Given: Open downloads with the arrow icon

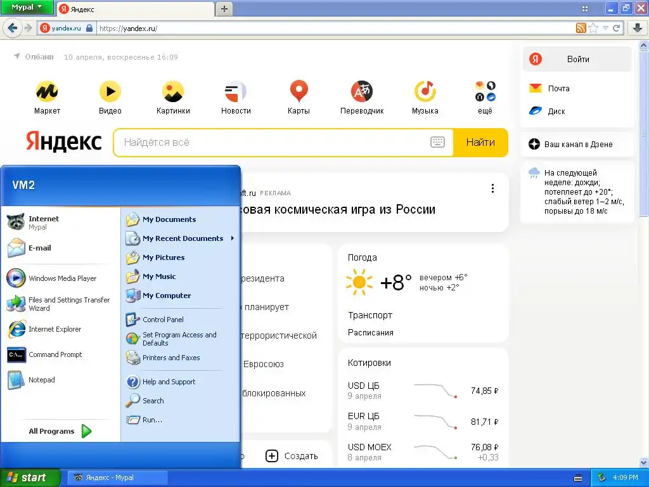Looking at the screenshot, I should (638, 28).
